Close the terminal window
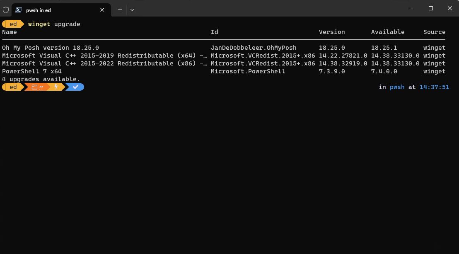 449,8
